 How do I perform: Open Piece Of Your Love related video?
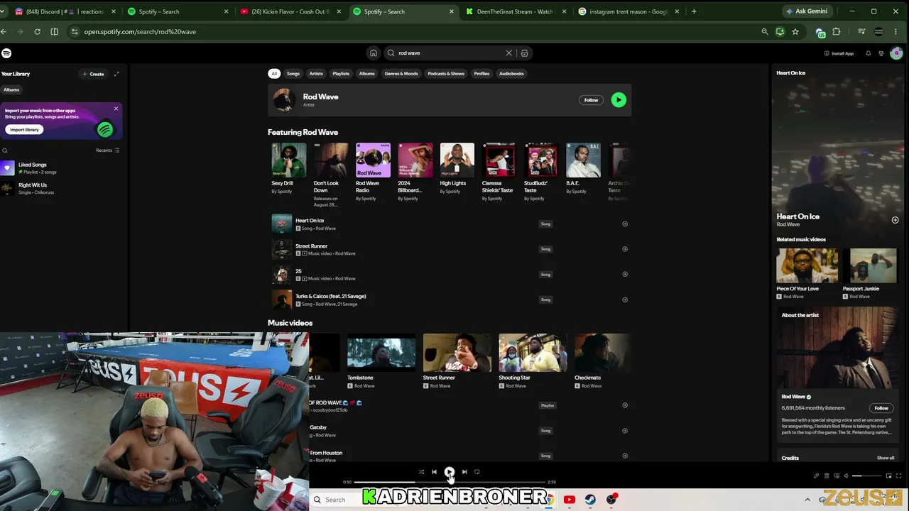click(807, 265)
